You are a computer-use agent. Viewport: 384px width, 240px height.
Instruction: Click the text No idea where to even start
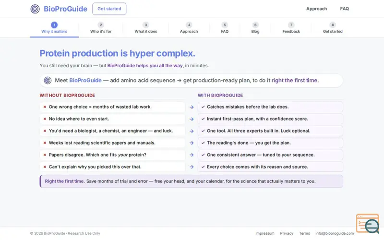79,119
